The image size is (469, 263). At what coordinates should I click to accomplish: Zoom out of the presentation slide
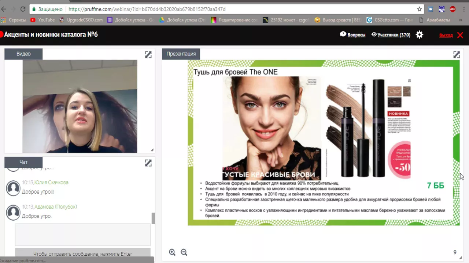[184, 252]
